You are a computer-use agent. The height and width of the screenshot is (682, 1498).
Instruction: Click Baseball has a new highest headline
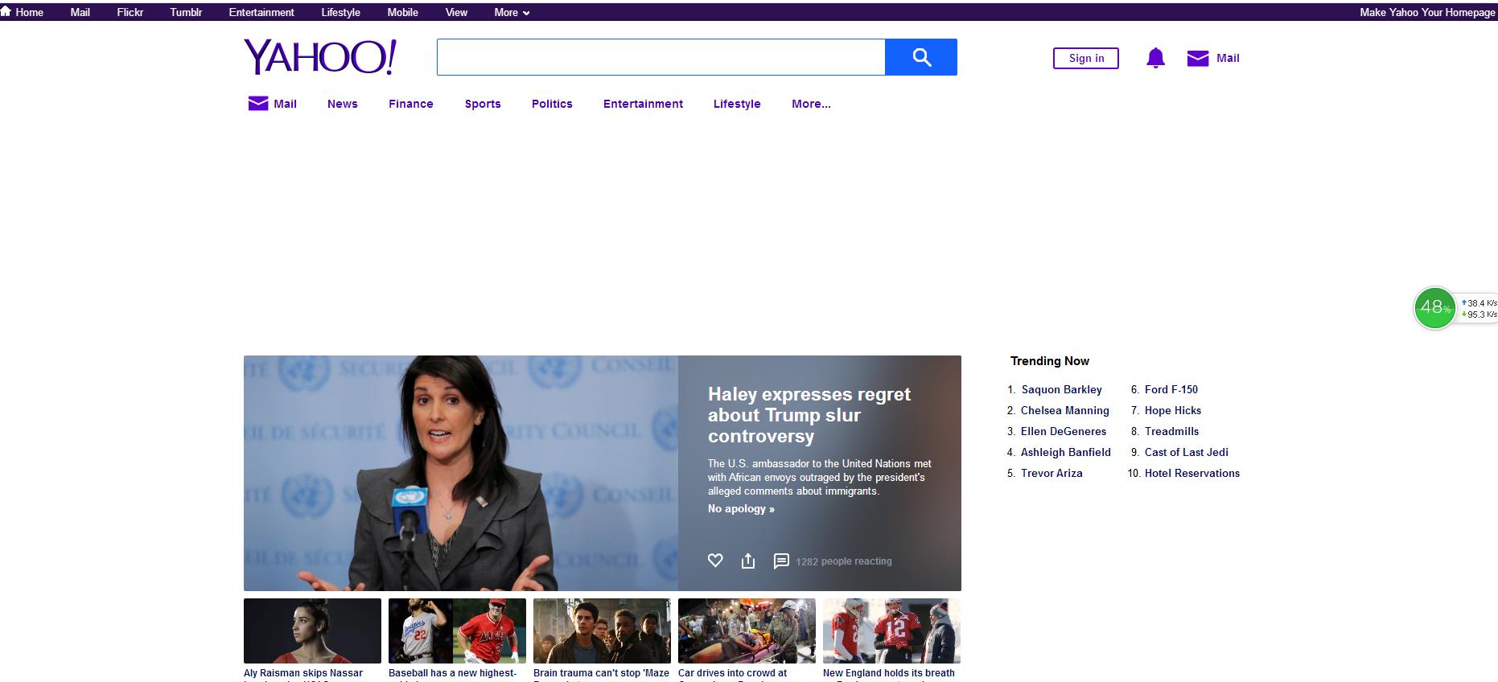tap(452, 673)
